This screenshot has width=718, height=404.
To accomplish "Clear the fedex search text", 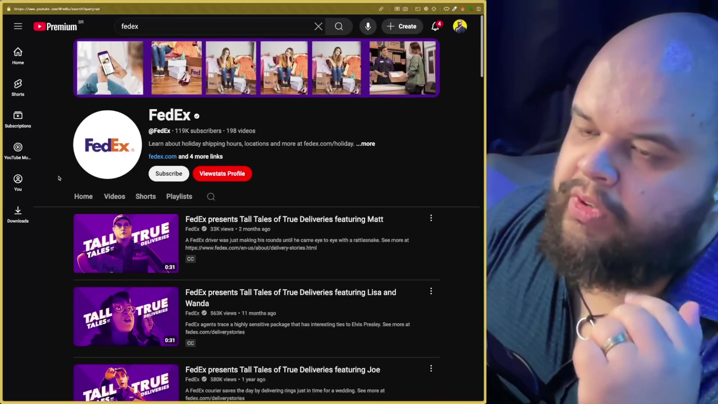I will 318,26.
